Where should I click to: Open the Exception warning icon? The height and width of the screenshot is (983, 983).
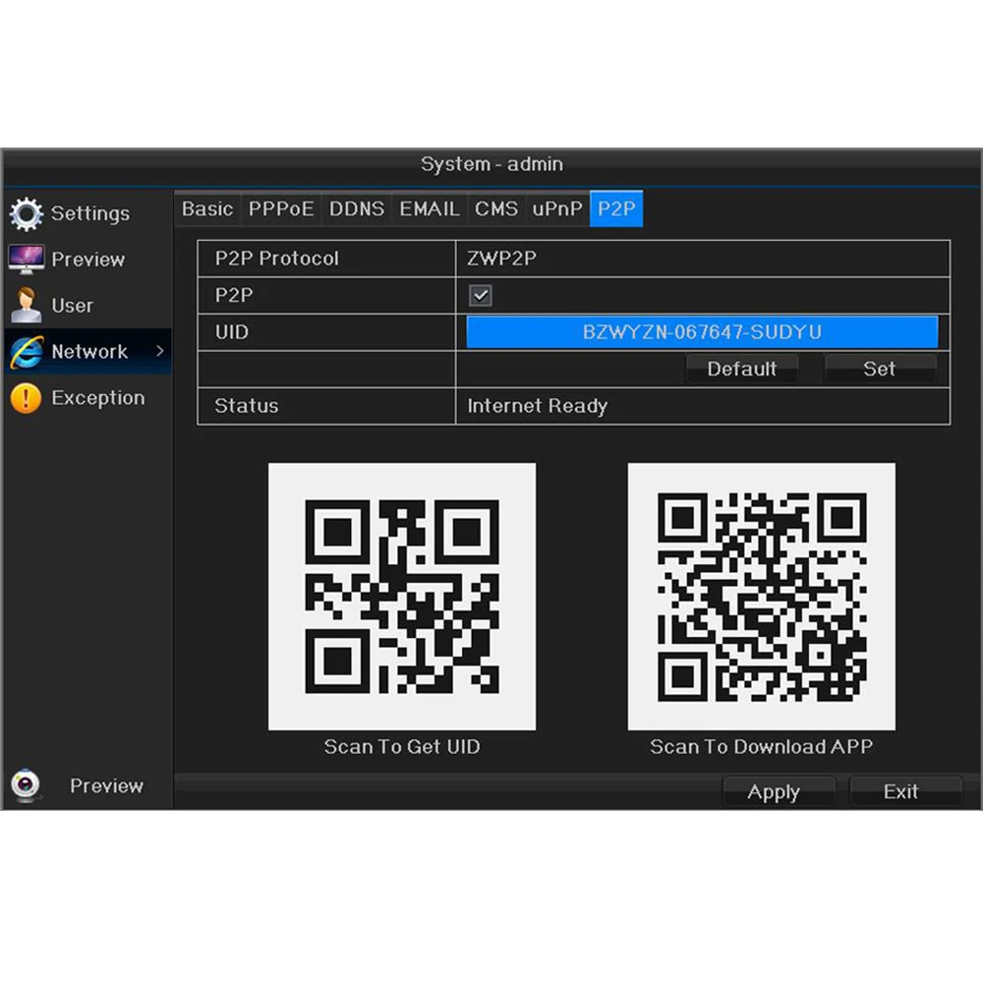tap(27, 398)
